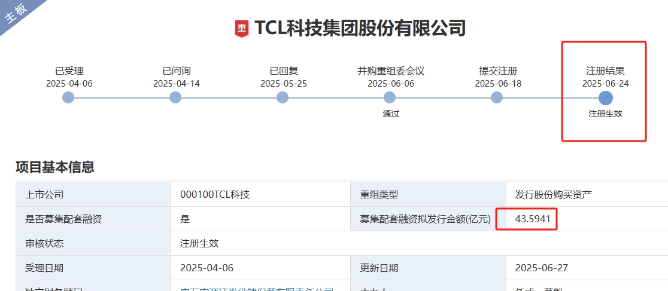Open the blue independent financial adviser link

point(257,289)
